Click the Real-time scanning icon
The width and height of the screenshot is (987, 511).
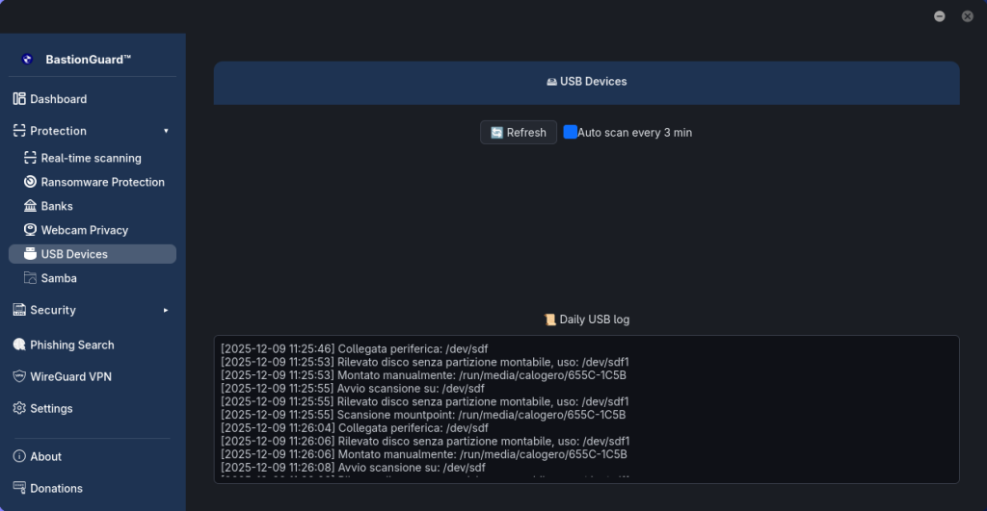(x=30, y=158)
